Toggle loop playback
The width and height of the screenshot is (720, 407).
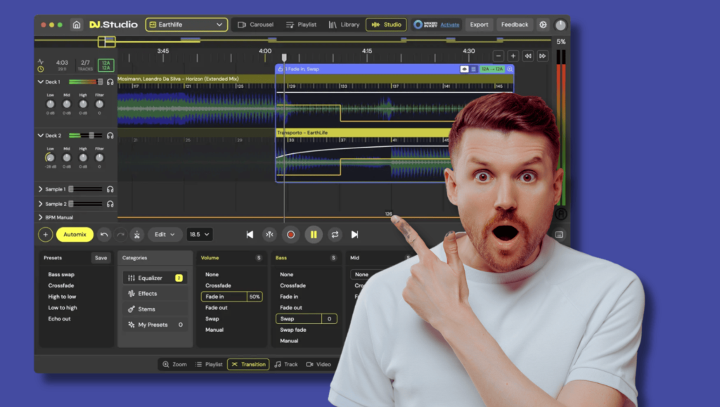point(335,235)
